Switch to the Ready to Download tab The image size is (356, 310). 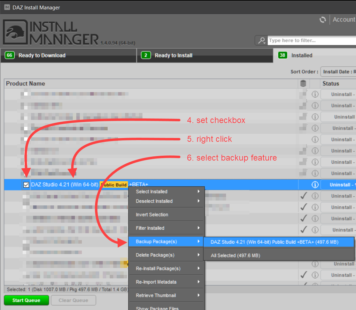click(69, 56)
